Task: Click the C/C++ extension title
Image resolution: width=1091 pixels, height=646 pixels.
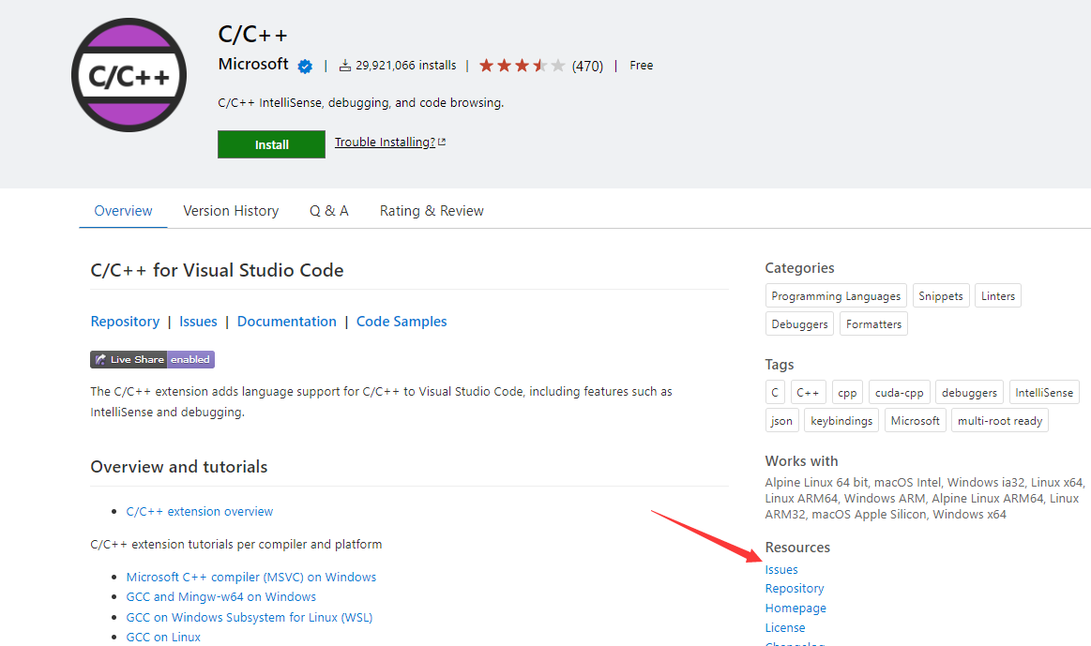Action: click(252, 34)
